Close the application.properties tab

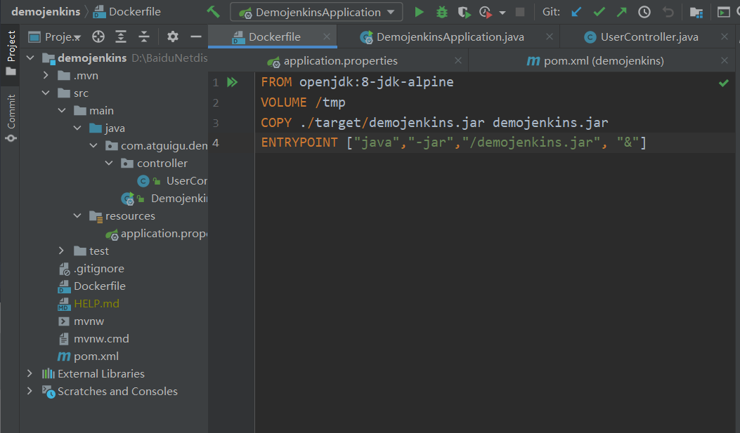pyautogui.click(x=457, y=60)
